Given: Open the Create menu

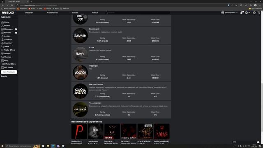Looking at the screenshot, I should 75,13.
